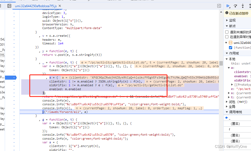This screenshot has height=151, width=251.
Task: Click the 'return v.post(e, s.a.stringify(t))' line
Action: pos(72,55)
